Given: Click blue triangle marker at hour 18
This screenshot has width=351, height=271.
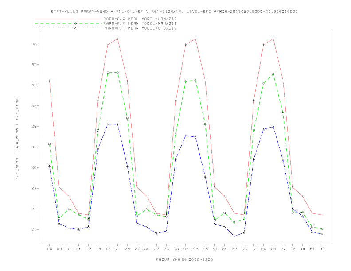Looking at the screenshot, I should coord(108,124).
